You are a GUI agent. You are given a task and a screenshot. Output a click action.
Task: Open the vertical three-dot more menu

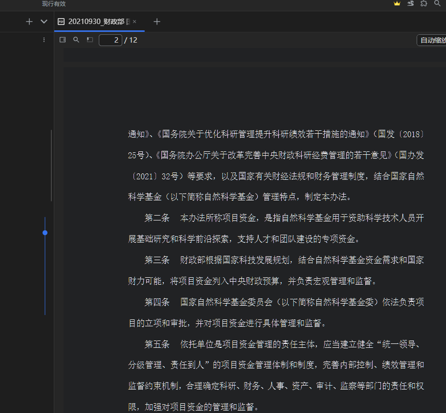(x=44, y=40)
